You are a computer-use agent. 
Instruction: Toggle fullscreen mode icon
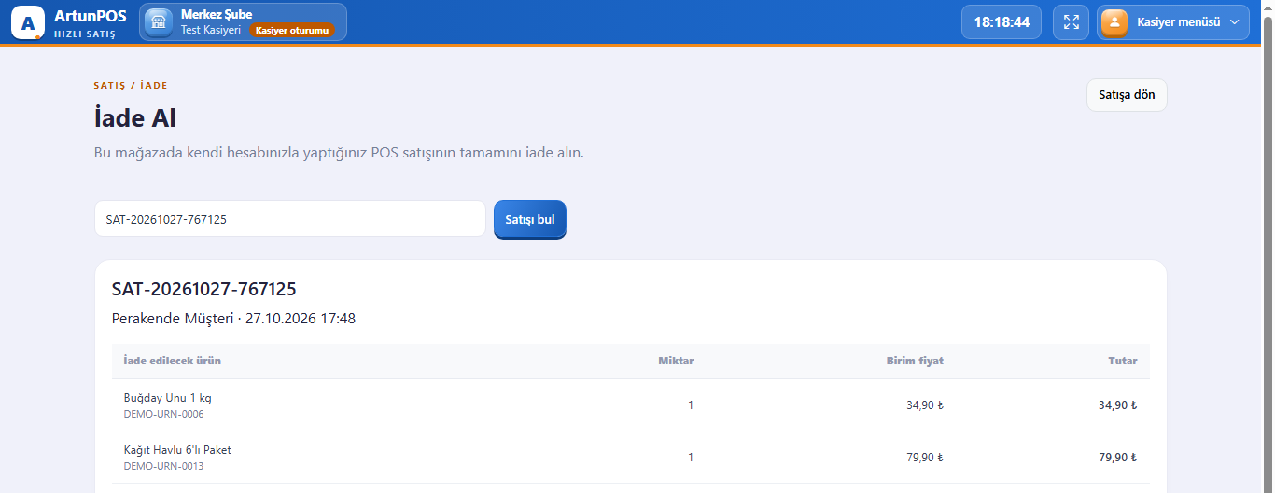click(x=1071, y=22)
